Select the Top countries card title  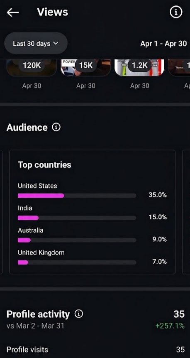(44, 164)
